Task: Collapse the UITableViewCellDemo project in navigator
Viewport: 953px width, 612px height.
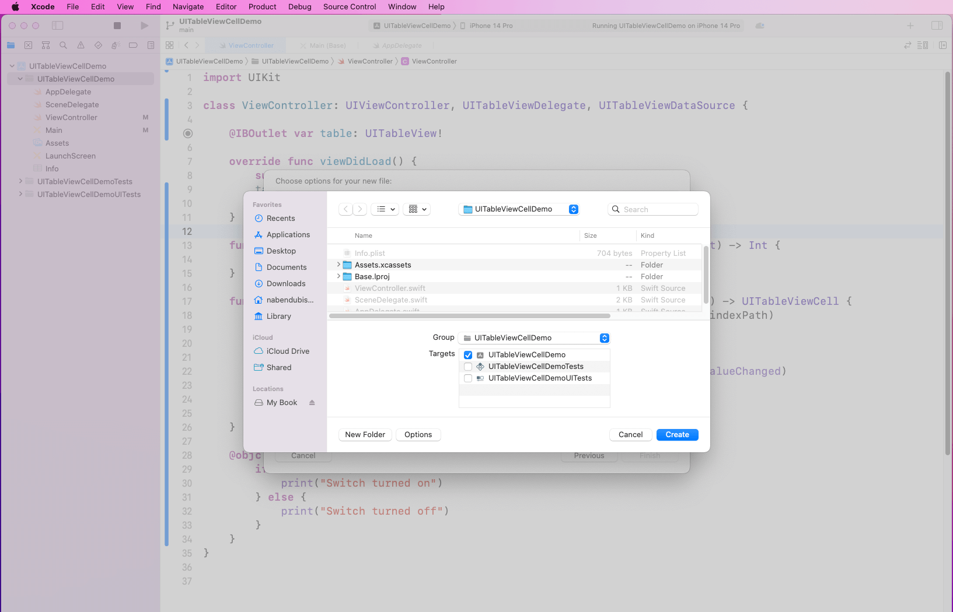Action: [11, 65]
